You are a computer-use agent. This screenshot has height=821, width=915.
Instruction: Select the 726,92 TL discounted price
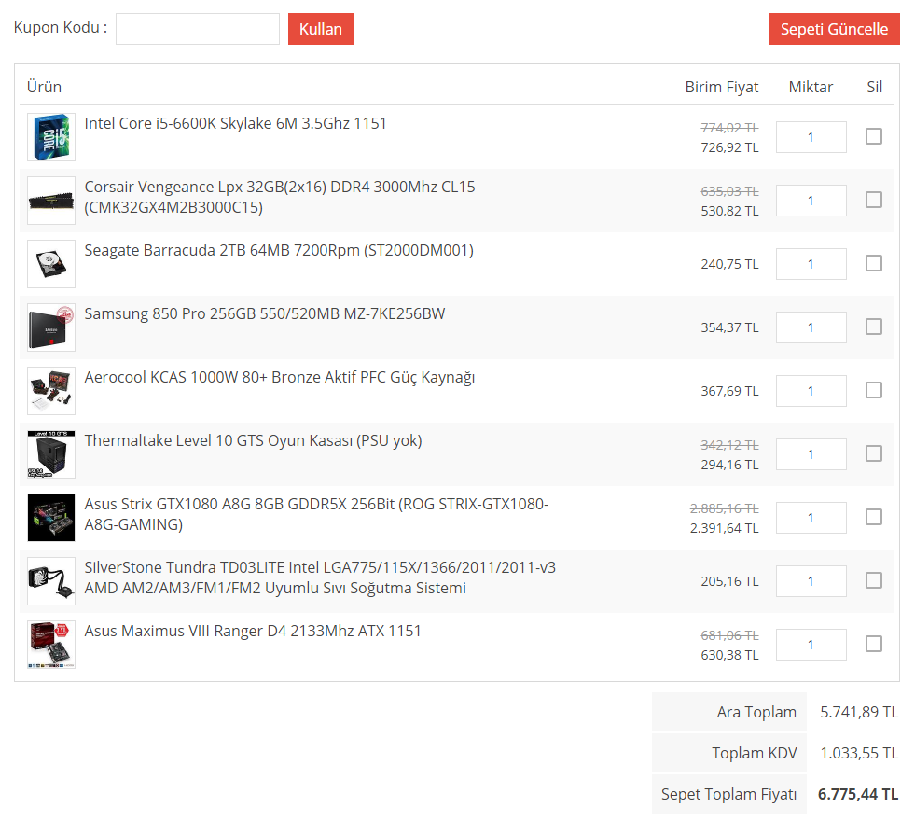729,147
